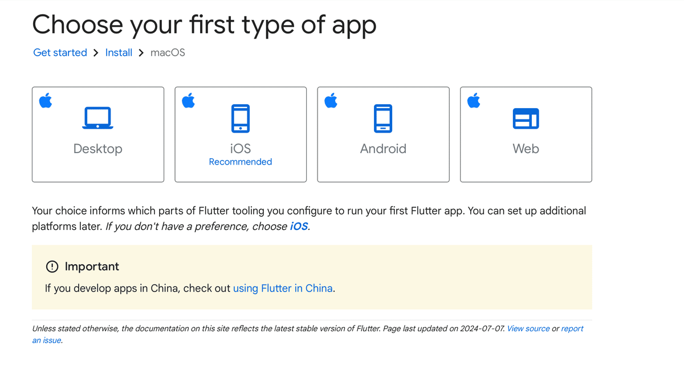
Task: Click the macOS breadcrumb item
Action: 168,52
